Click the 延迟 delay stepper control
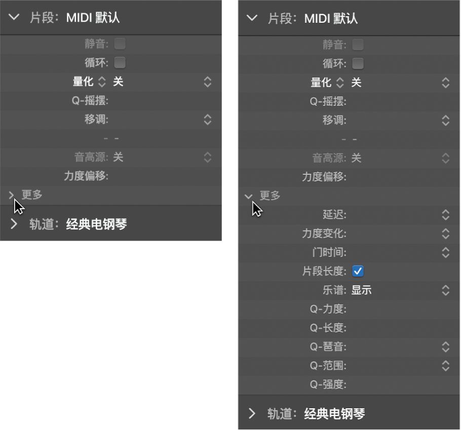 point(445,215)
